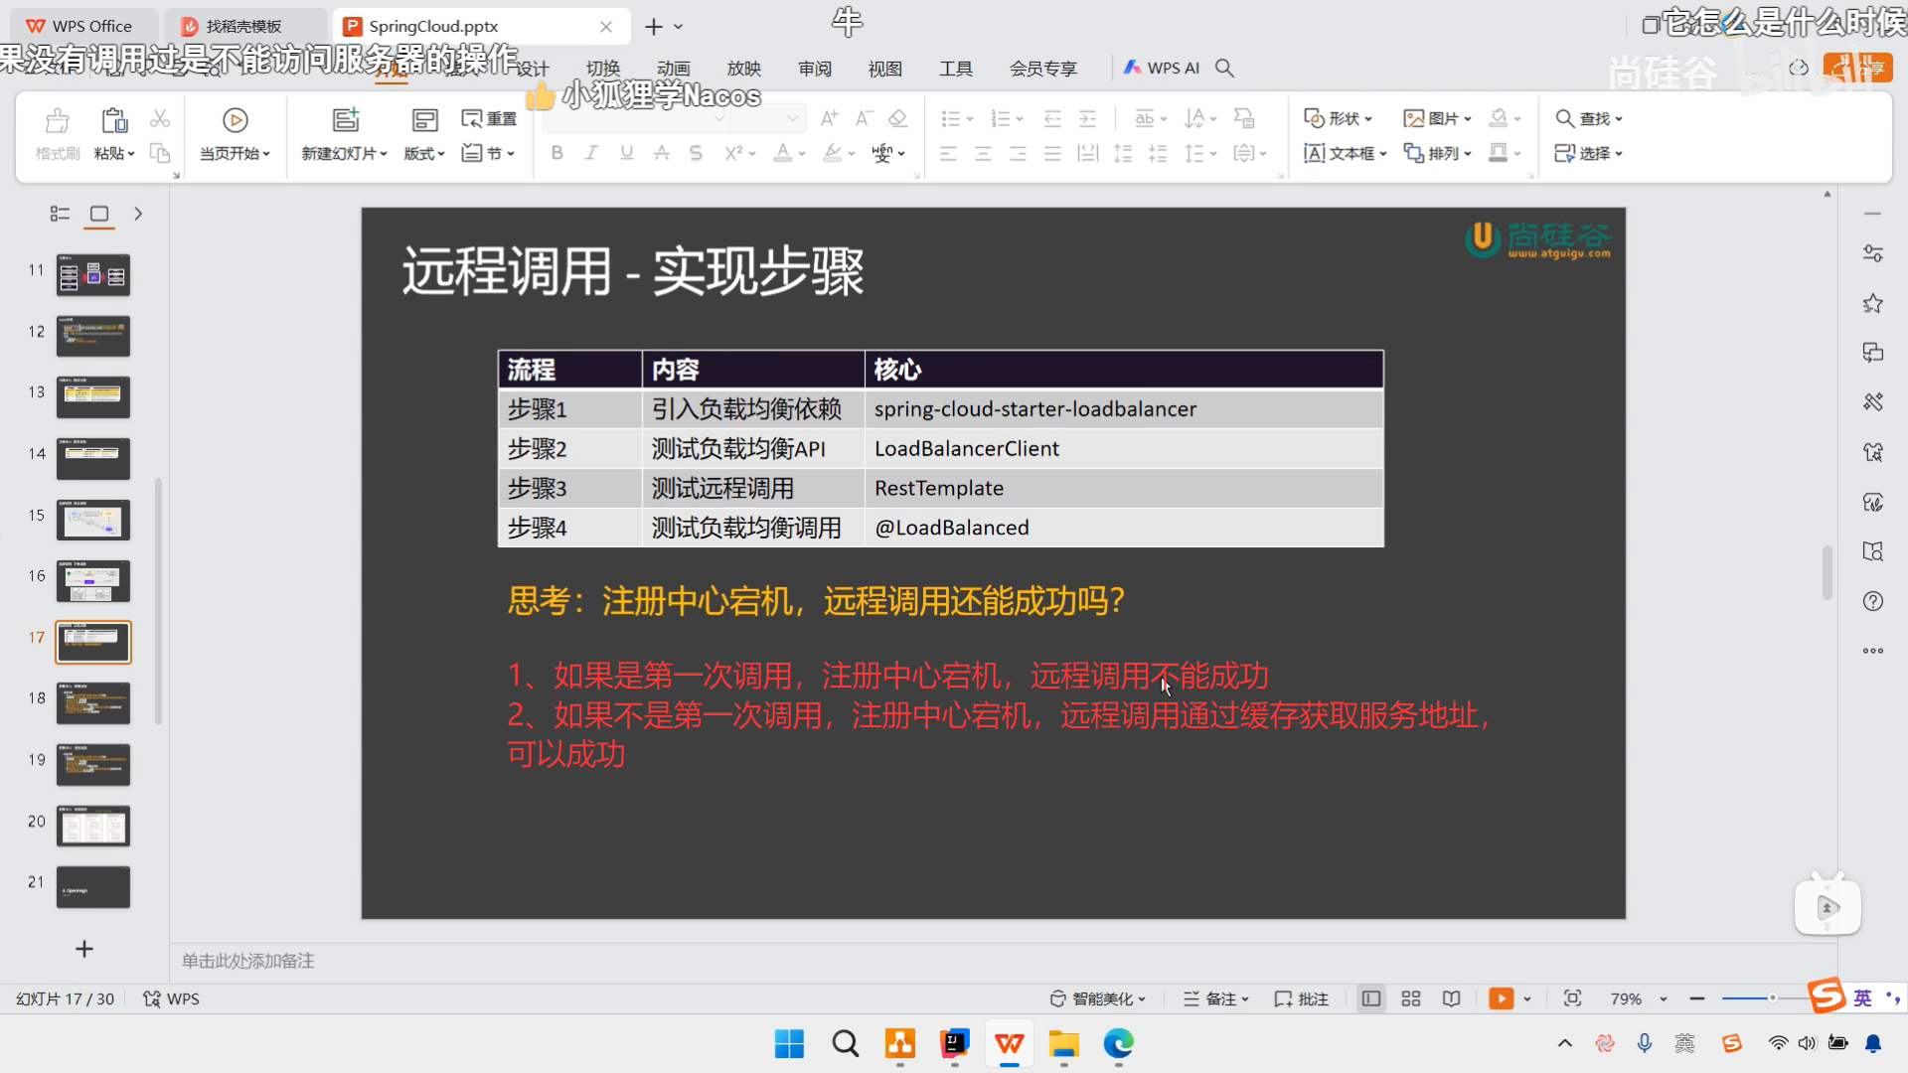Open WPS AI assistant

(x=1160, y=68)
